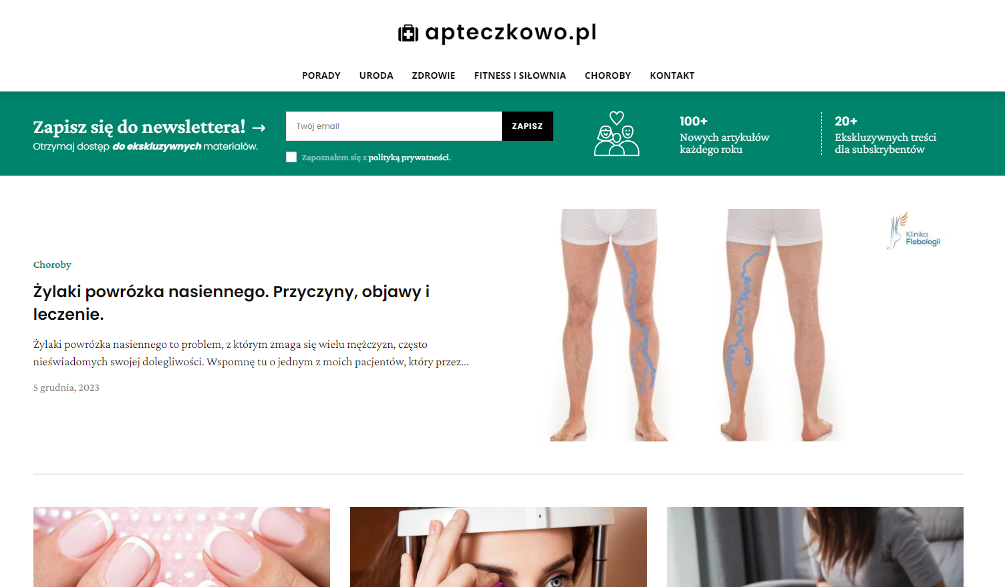The image size is (1005, 587).
Task: Click the arrow after newsletter heading
Action: (259, 128)
